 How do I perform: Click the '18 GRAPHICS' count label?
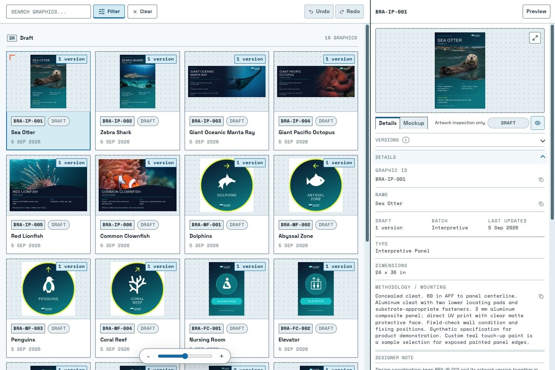(341, 38)
